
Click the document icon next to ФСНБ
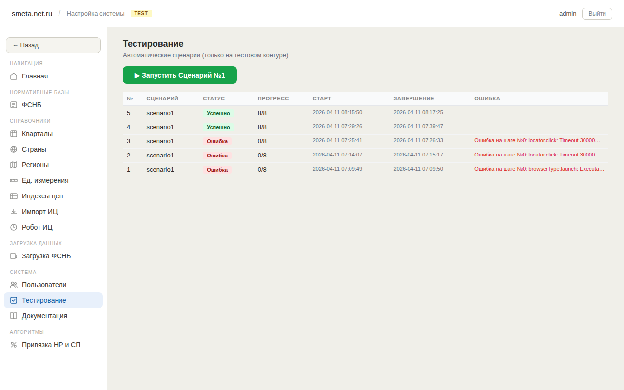click(x=14, y=105)
